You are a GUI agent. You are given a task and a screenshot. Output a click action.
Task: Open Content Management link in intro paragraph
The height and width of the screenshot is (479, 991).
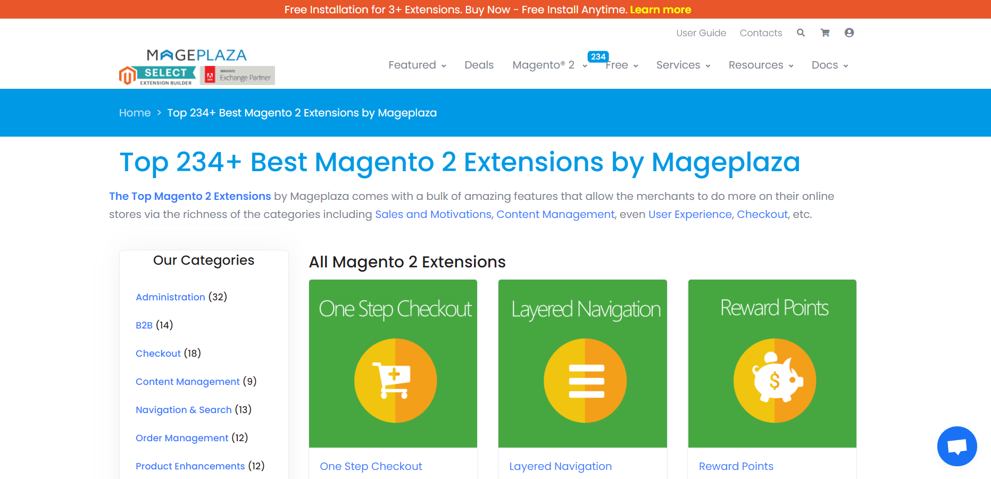555,214
